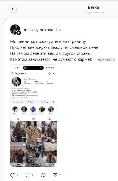Click the Сообщение button in screenshot
This screenshot has width=118, height=181.
(x=32, y=102)
